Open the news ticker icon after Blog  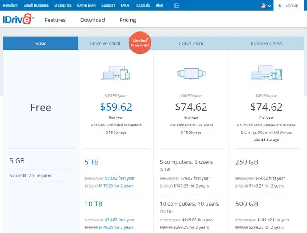(x=176, y=6)
